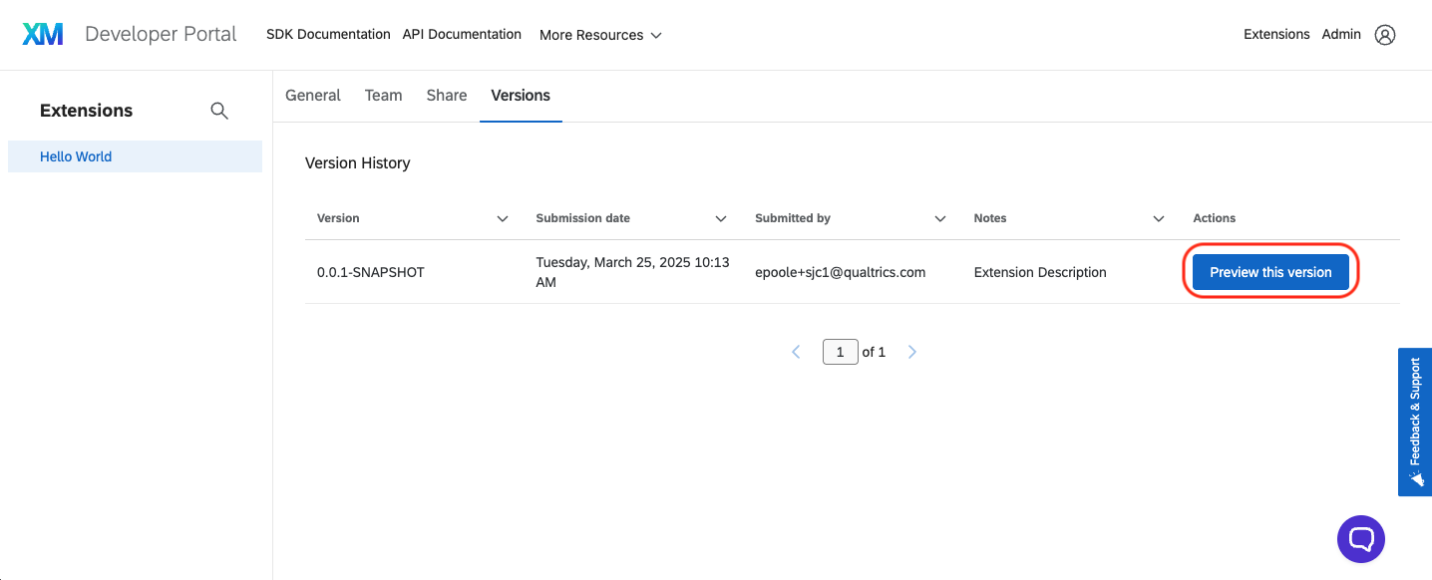The width and height of the screenshot is (1432, 580).
Task: Expand the Submitted by column chevron
Action: click(x=940, y=218)
